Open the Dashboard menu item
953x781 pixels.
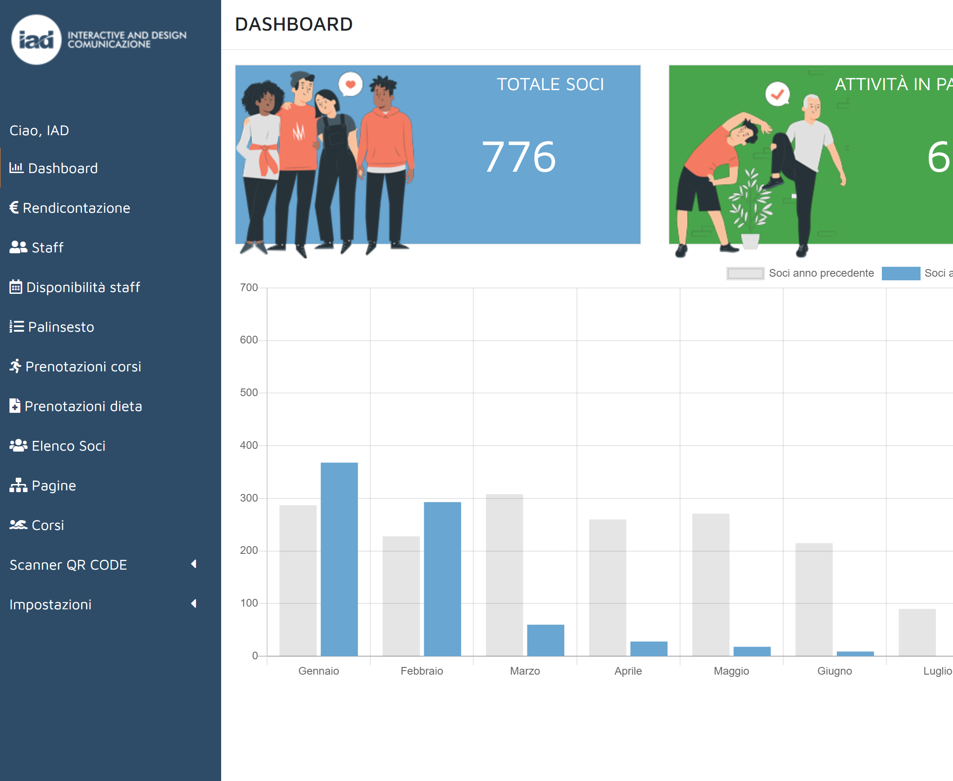pyautogui.click(x=110, y=168)
